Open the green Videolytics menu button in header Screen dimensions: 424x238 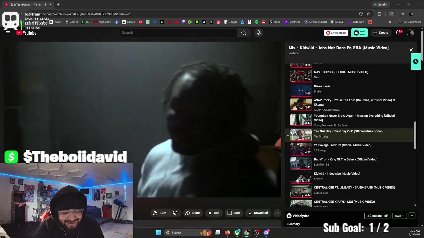(359, 33)
